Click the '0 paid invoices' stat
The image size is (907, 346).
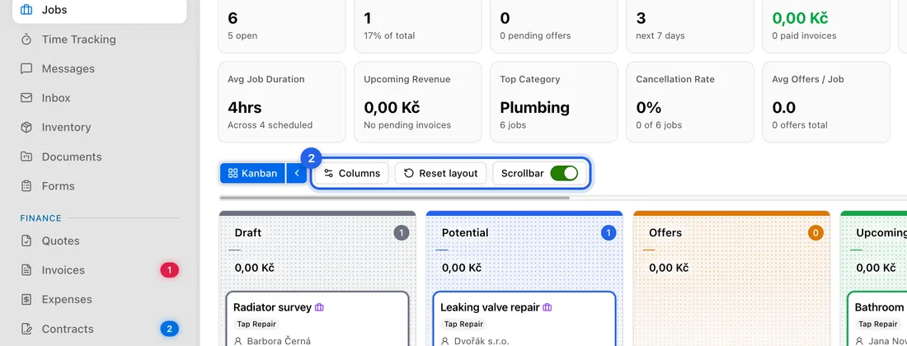coord(804,35)
